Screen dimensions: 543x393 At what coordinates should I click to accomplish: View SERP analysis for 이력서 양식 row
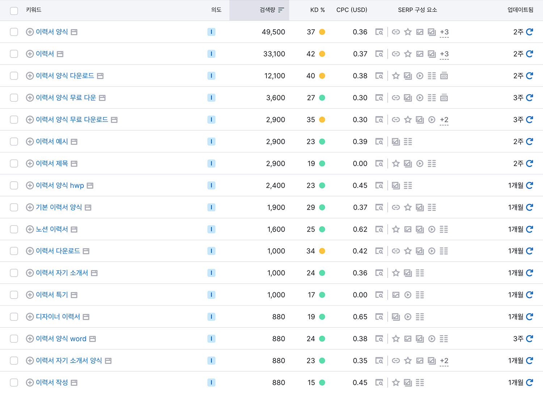tap(379, 32)
